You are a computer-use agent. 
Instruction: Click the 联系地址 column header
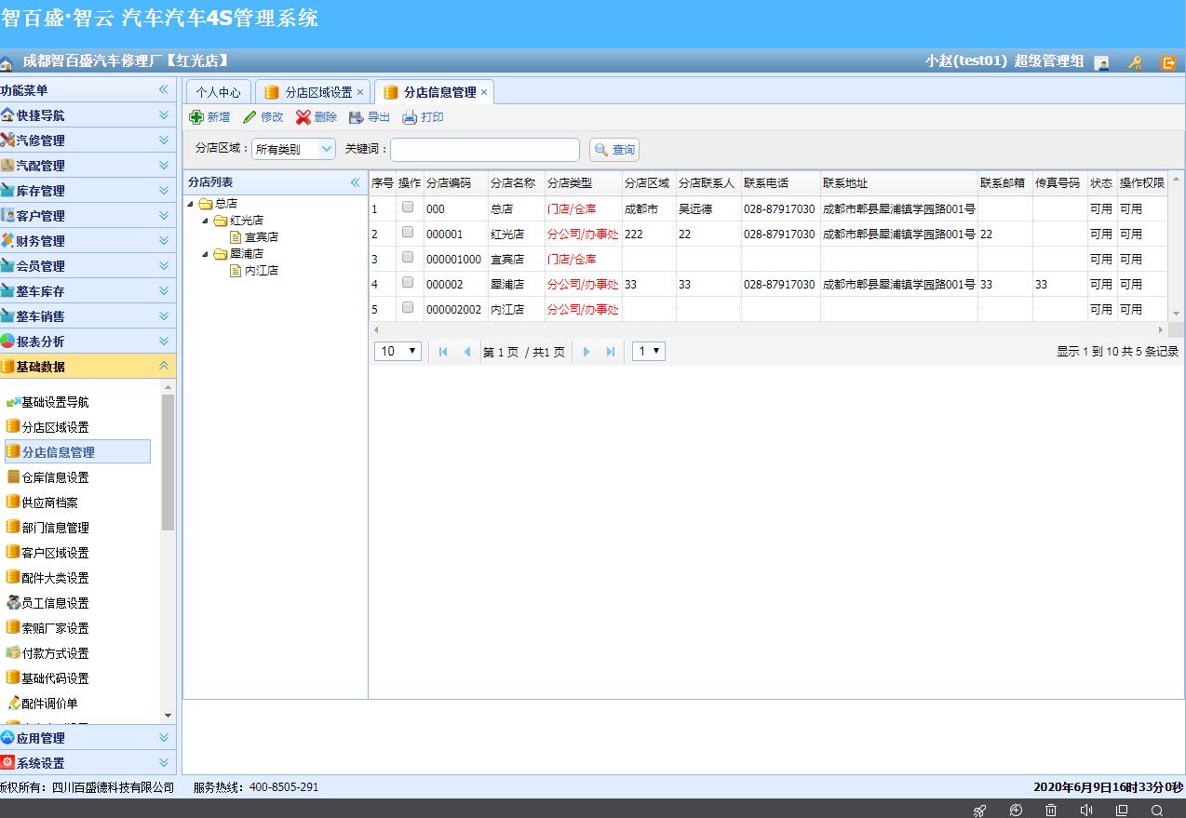point(898,183)
